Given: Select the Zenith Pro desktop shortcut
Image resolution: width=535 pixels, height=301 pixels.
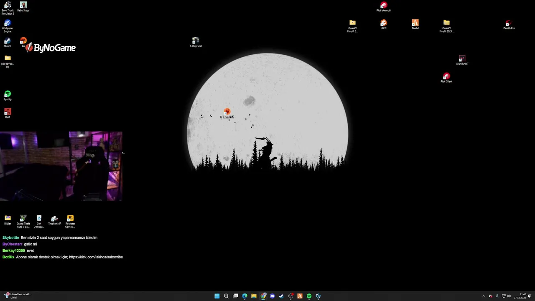Looking at the screenshot, I should (509, 24).
